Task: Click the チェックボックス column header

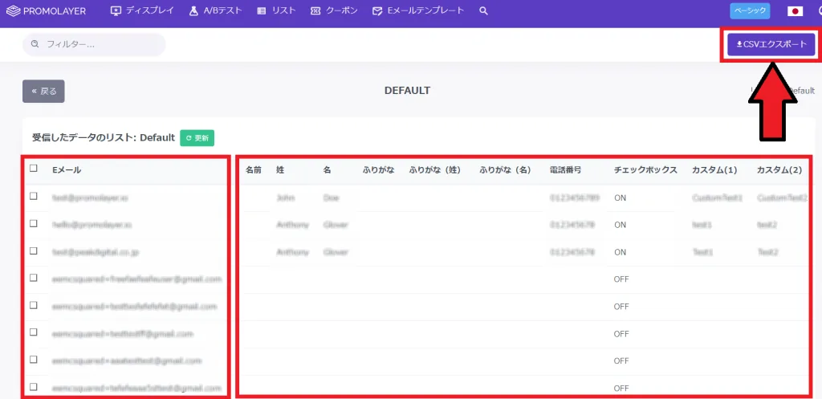Action: [645, 170]
